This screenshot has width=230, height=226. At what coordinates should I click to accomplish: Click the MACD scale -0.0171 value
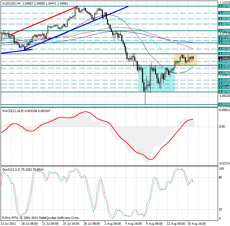224,164
